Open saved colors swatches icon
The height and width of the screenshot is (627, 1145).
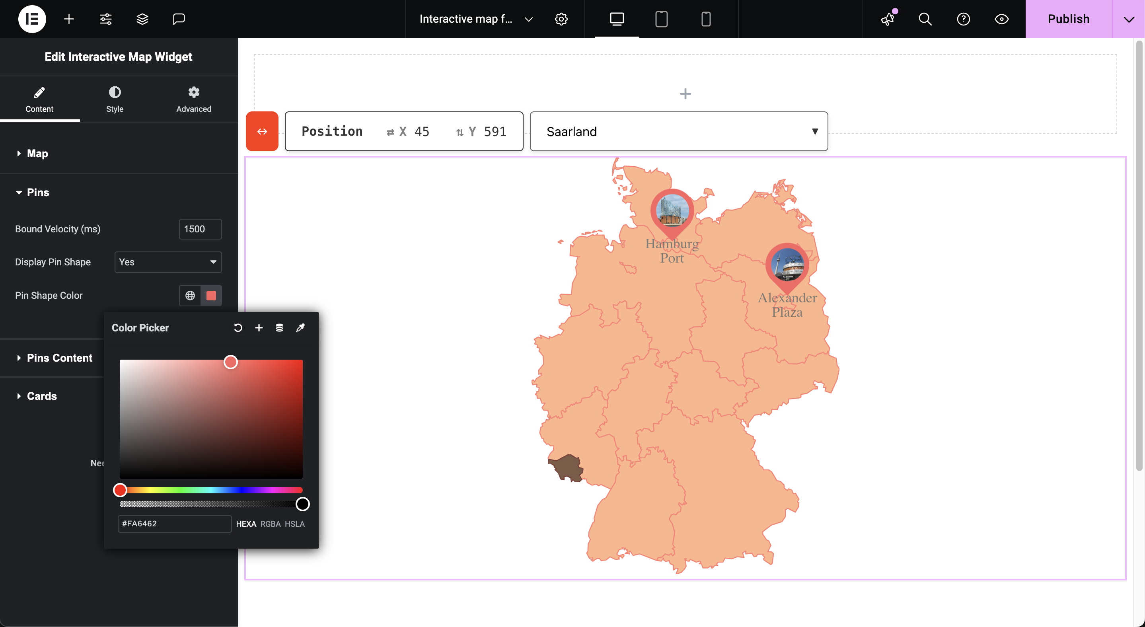(280, 328)
